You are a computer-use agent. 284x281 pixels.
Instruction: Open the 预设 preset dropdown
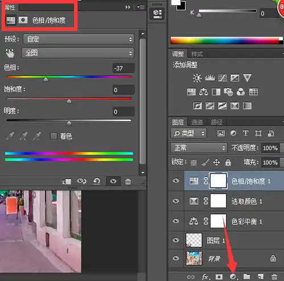79,39
